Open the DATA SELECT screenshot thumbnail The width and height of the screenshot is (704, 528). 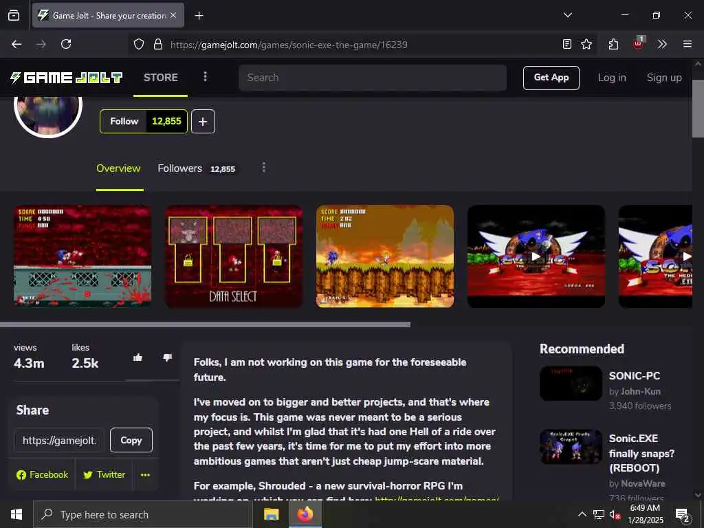[x=234, y=256]
